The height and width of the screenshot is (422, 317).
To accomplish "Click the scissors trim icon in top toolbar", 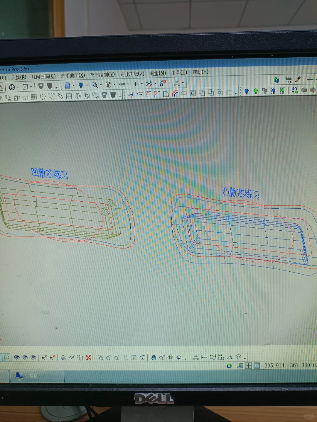I will click(149, 84).
